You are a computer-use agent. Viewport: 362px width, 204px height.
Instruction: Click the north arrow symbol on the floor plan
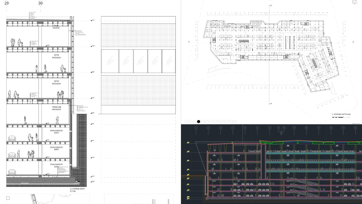[355, 2]
